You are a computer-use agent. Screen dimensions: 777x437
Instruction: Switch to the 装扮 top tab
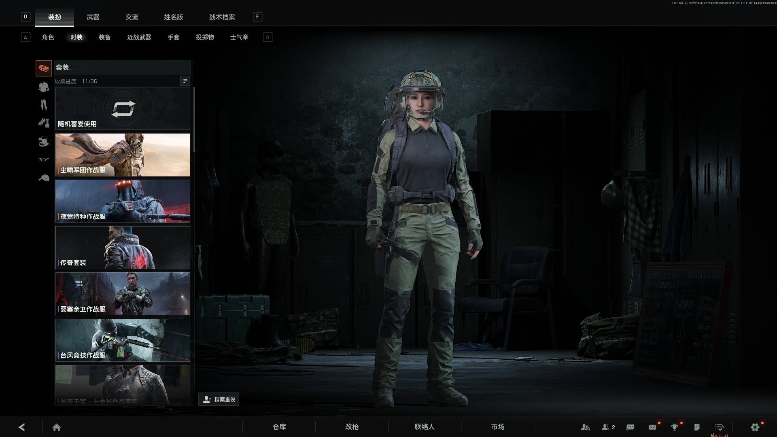(55, 17)
